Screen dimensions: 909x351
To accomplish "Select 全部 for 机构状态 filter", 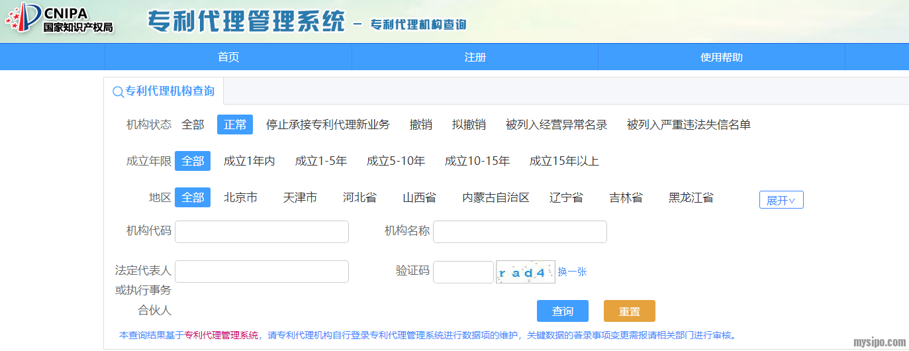I will tap(193, 125).
